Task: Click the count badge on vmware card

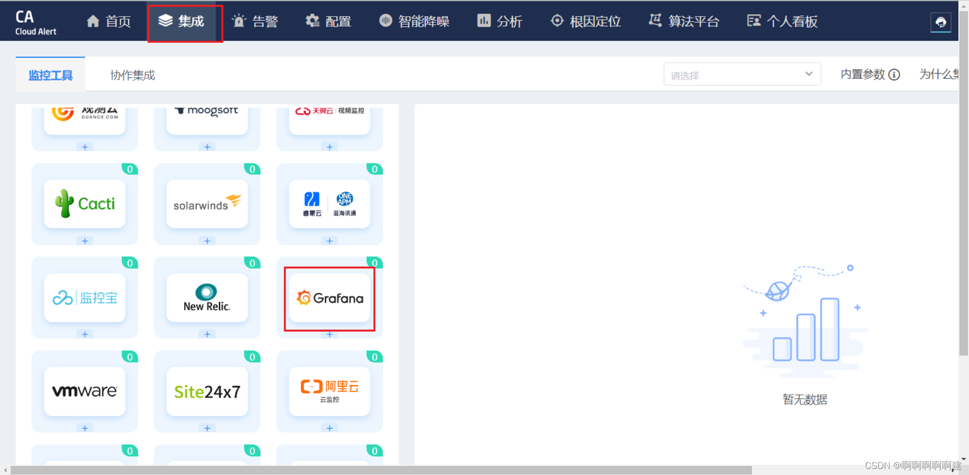Action: click(130, 357)
